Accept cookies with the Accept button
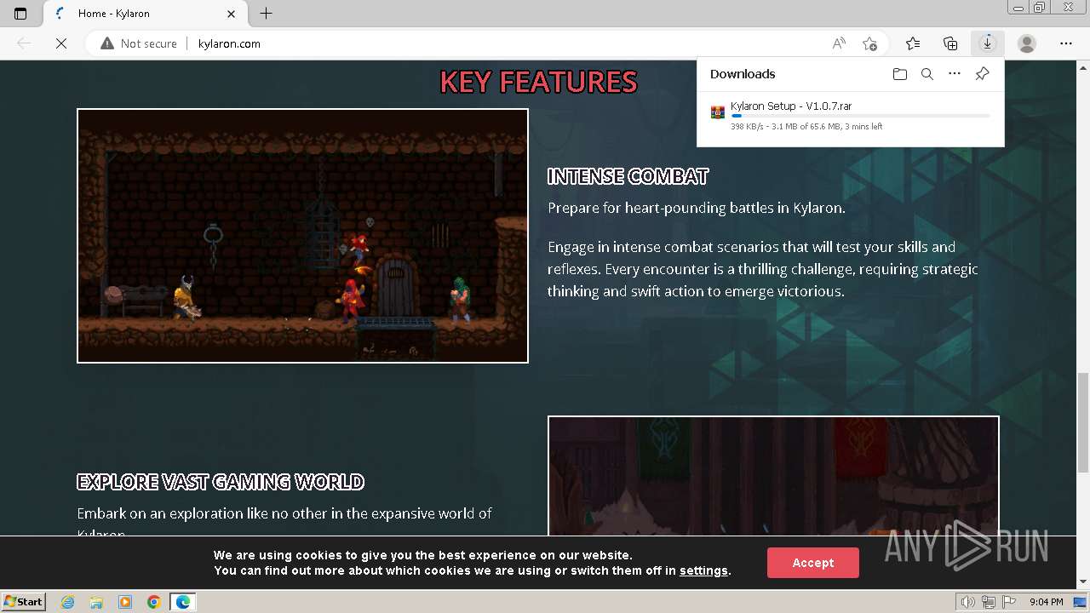Screen dimensions: 1090x613 (812, 563)
